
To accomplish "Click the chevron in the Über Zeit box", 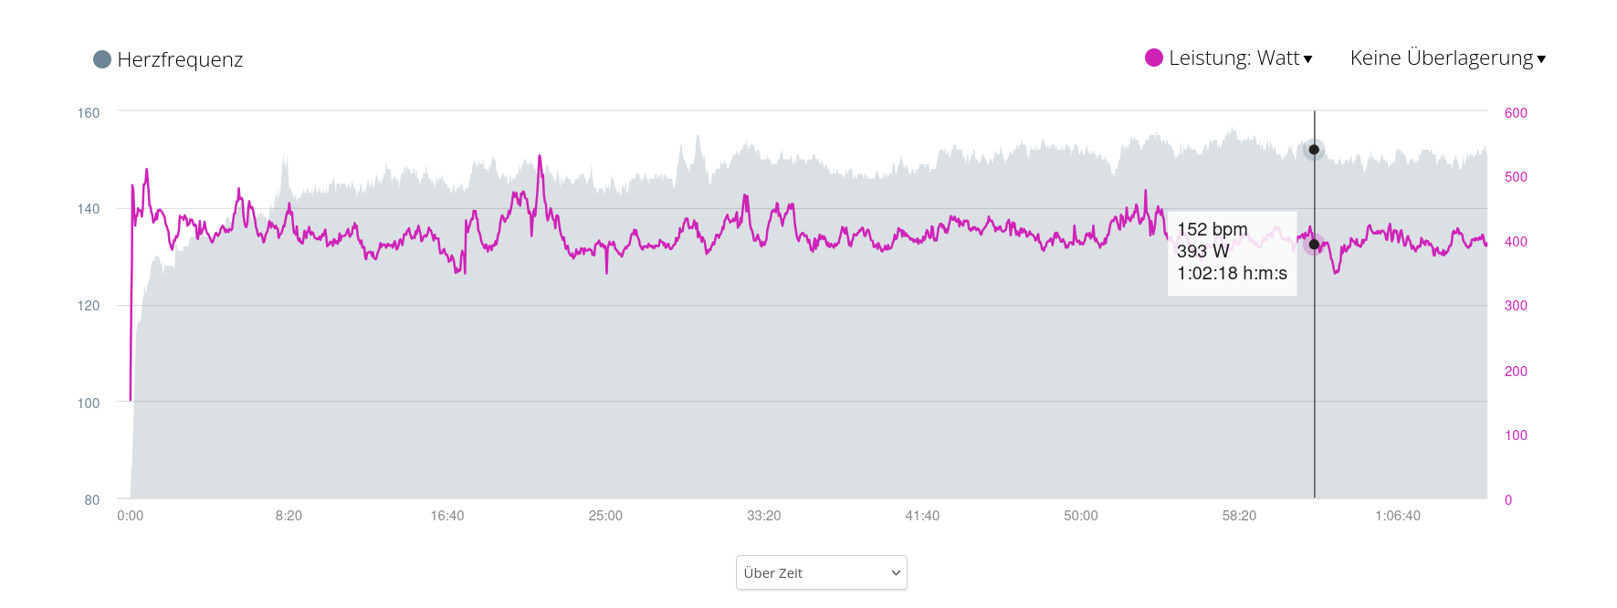I will tap(896, 573).
